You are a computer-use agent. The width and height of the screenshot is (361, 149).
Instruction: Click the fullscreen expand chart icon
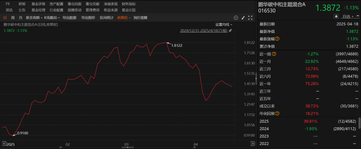click(250, 18)
